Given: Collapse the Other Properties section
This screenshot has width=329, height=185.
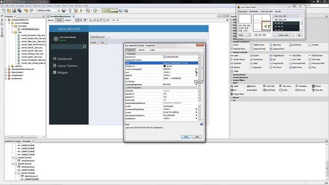Looking at the screenshot, I should click(x=126, y=88).
